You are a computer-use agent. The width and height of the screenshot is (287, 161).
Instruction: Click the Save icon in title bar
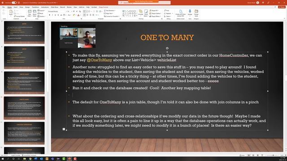[19, 3]
